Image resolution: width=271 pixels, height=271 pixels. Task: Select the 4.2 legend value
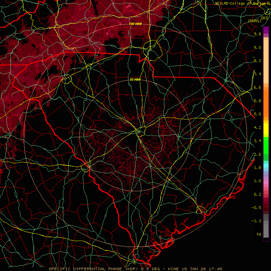257,128
